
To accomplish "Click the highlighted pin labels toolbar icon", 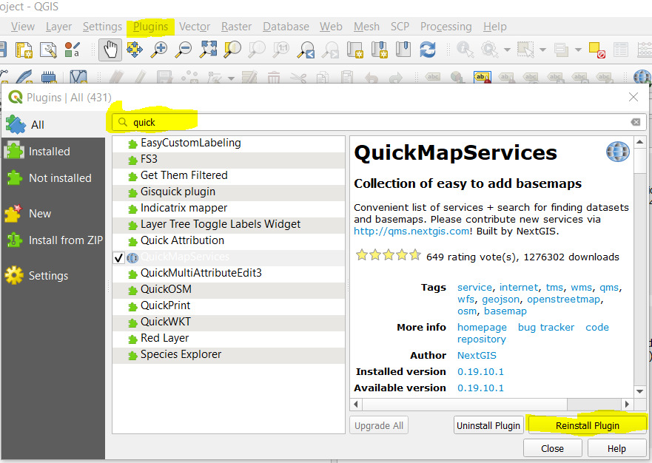I will 483,78.
